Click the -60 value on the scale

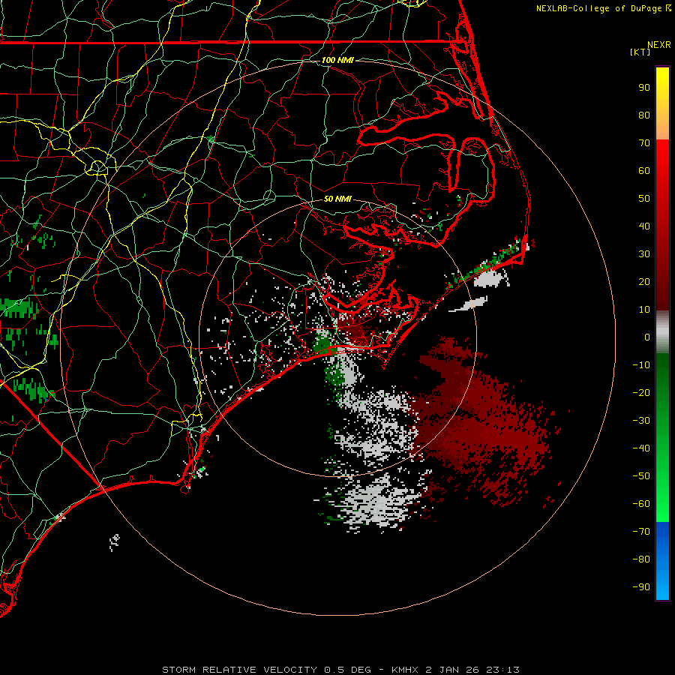point(641,504)
